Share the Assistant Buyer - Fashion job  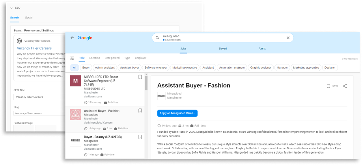click(345, 86)
